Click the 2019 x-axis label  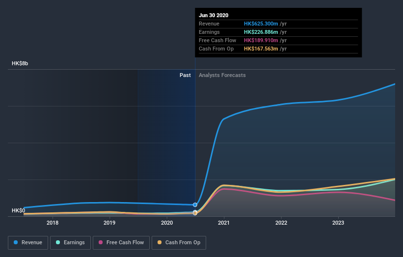point(109,223)
